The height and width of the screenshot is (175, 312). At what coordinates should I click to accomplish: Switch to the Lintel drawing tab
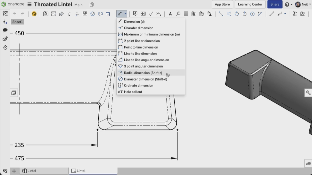pos(93,171)
